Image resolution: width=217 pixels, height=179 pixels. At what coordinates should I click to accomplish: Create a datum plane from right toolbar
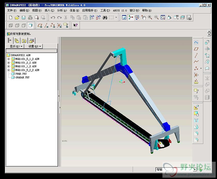tap(196, 49)
